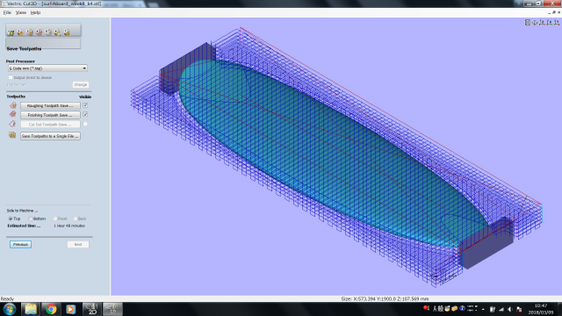Open the Help menu
Viewport: 562px width, 316px height.
click(x=35, y=12)
